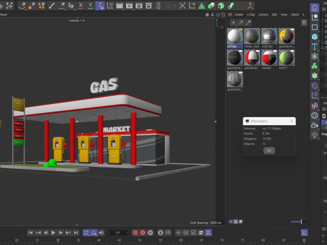327x245 pixels.
Task: Click Play Forwards in timeline
Action: tap(53, 233)
